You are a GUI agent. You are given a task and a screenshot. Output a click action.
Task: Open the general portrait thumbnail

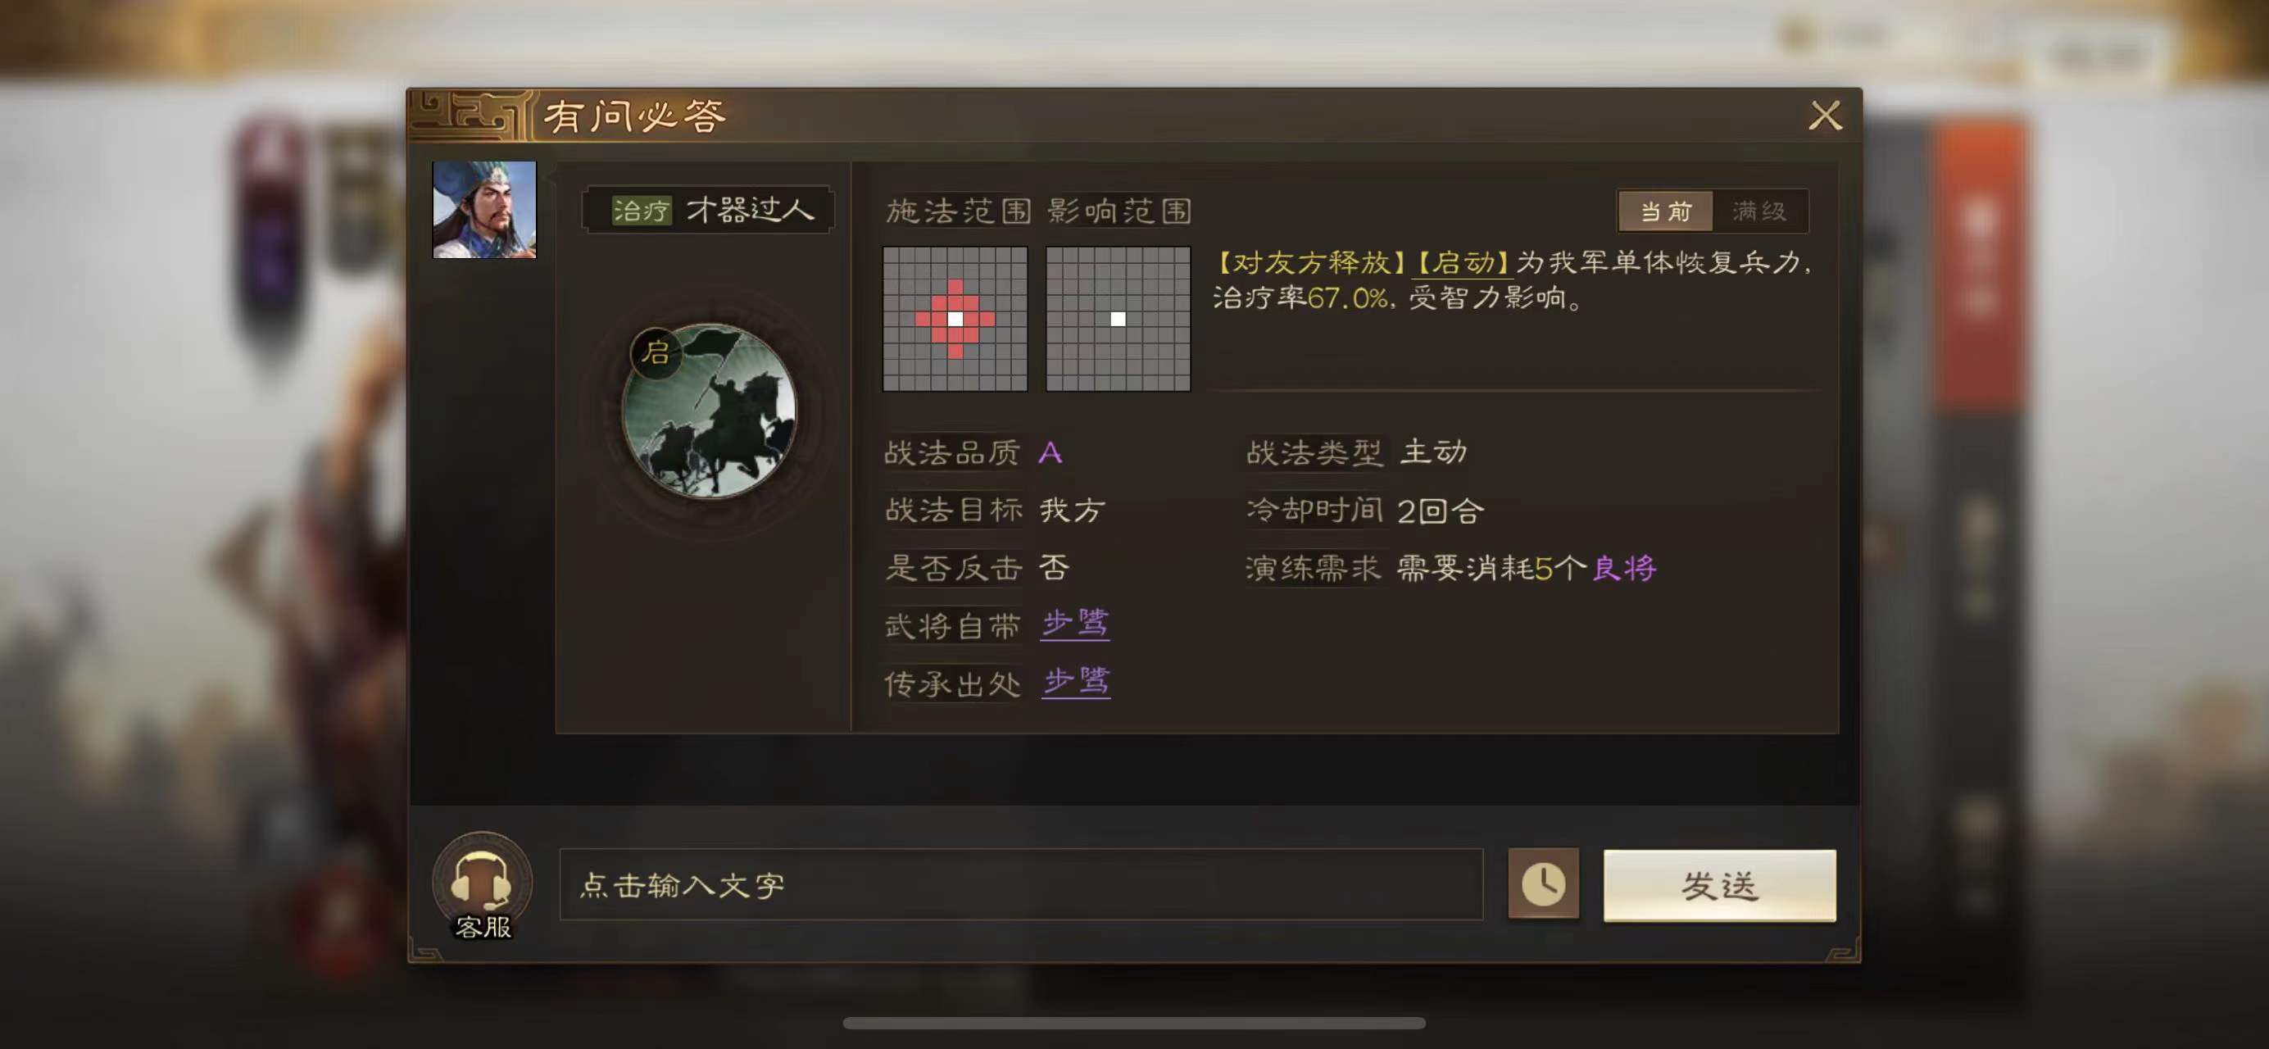click(483, 210)
